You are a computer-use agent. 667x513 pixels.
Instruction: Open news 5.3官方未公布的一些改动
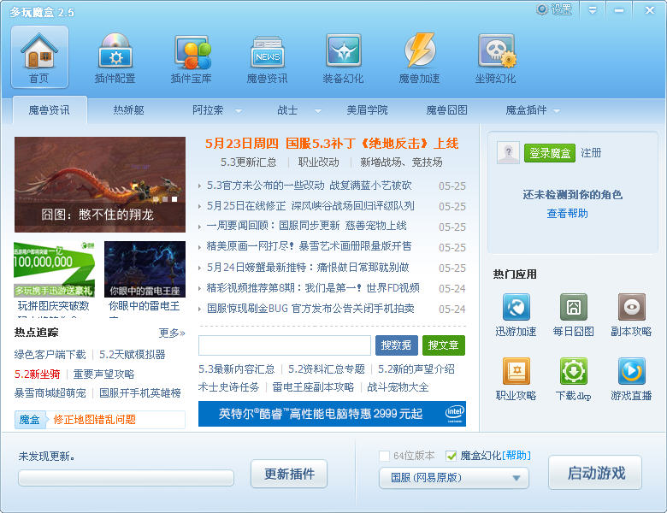click(x=310, y=186)
